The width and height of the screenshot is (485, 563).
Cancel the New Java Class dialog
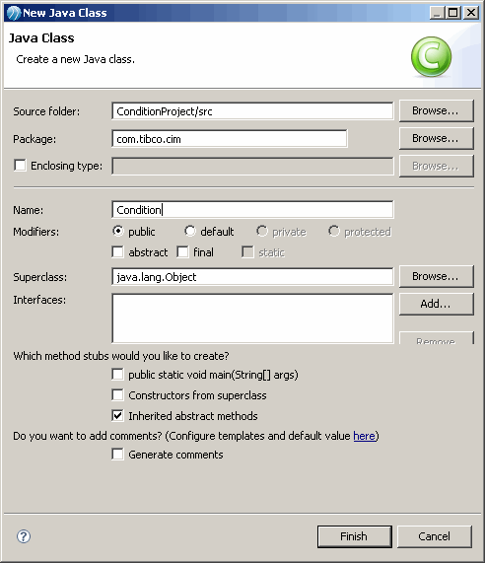(x=435, y=536)
